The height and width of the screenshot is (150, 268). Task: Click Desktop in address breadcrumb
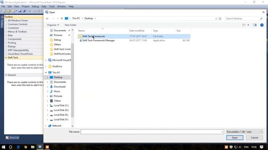pyautogui.click(x=88, y=18)
